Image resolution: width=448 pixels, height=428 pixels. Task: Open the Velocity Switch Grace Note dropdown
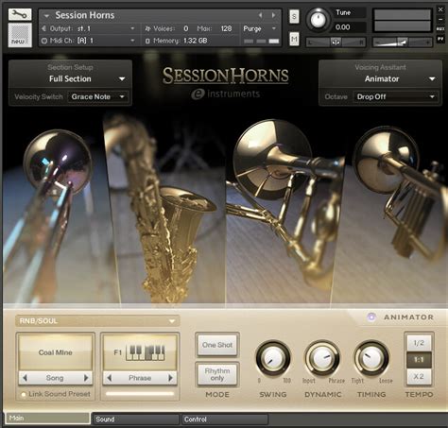[97, 96]
